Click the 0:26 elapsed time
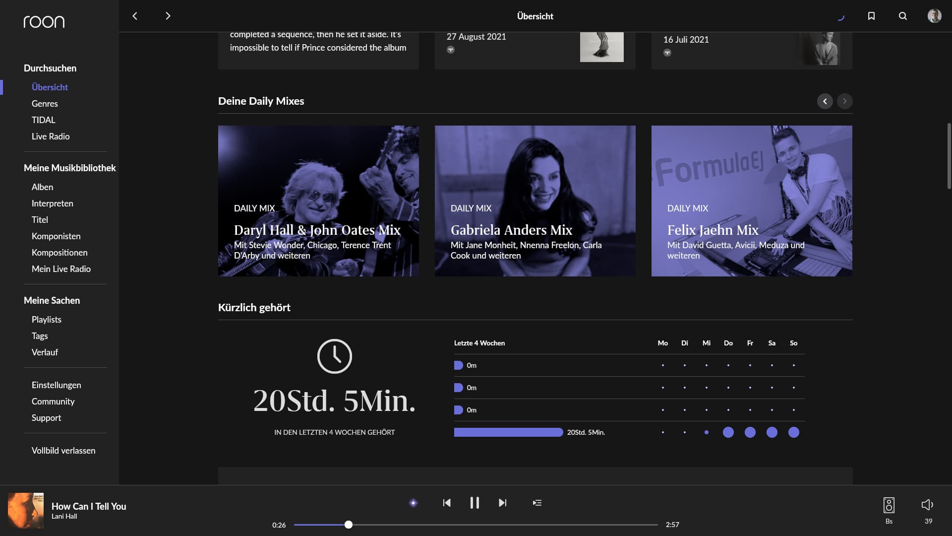Viewport: 952px width, 536px height. click(x=279, y=525)
